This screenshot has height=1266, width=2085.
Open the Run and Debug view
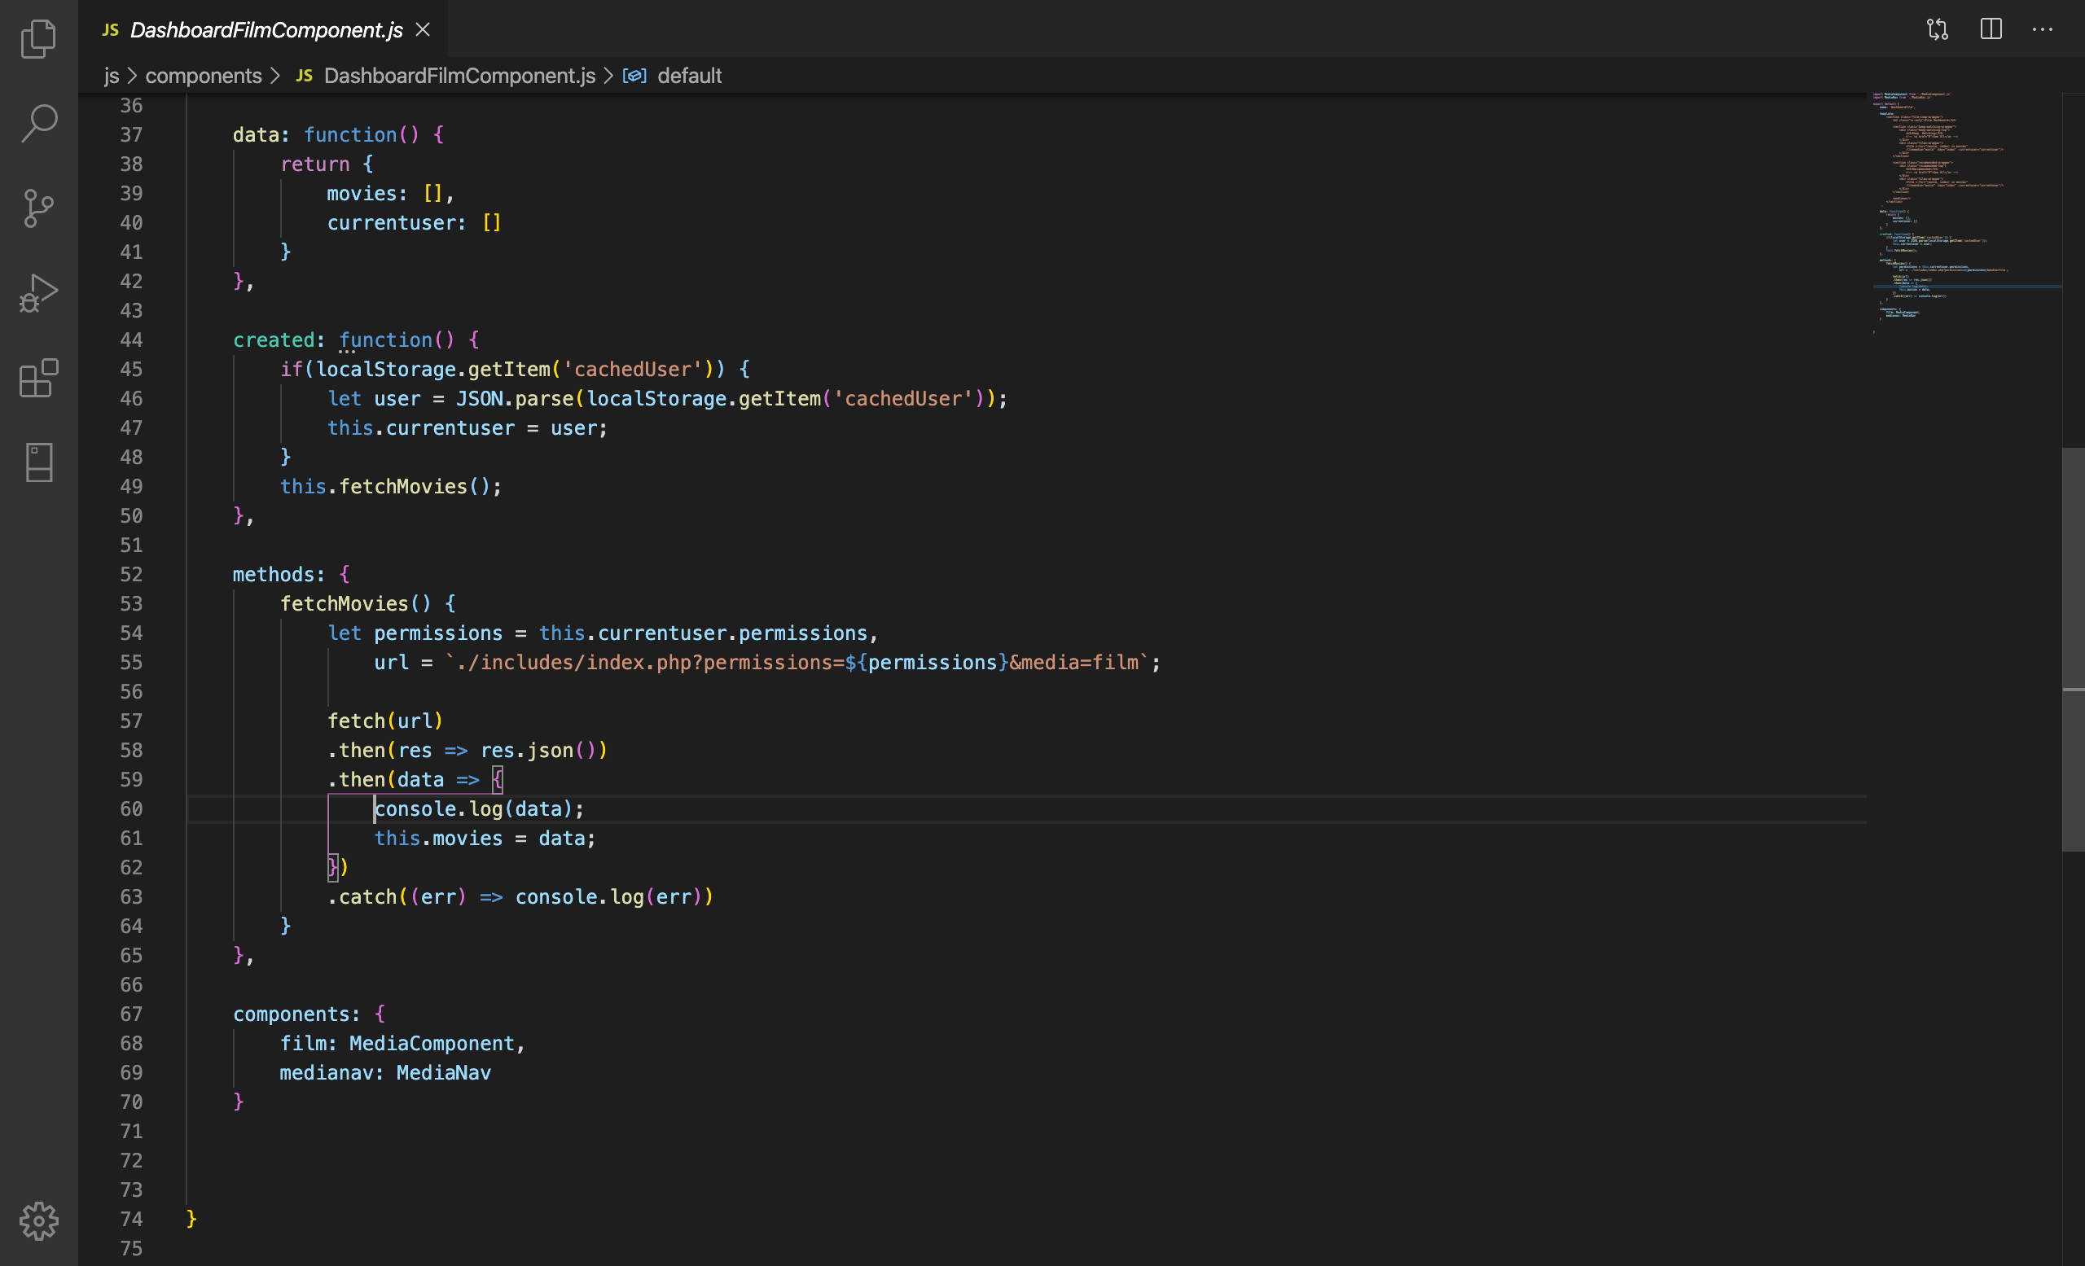(x=38, y=291)
